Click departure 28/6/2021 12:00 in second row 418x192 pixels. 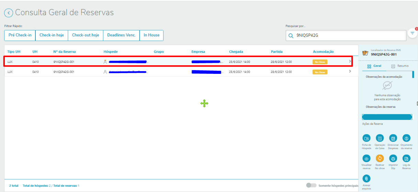281,72
